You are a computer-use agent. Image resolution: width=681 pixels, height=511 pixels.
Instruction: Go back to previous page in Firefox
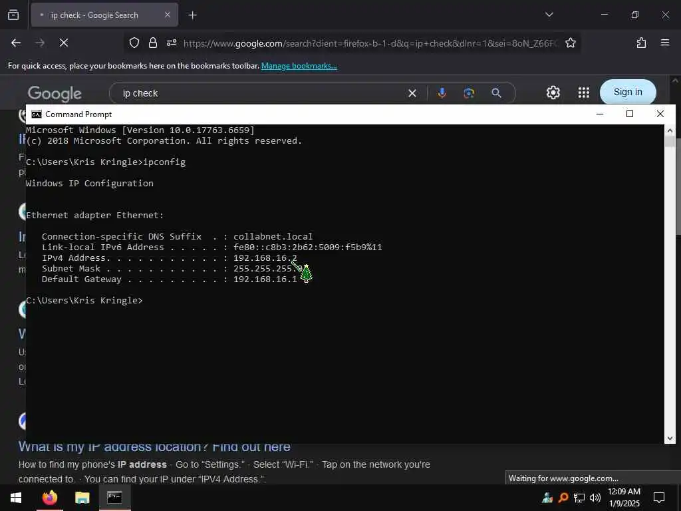click(x=16, y=43)
